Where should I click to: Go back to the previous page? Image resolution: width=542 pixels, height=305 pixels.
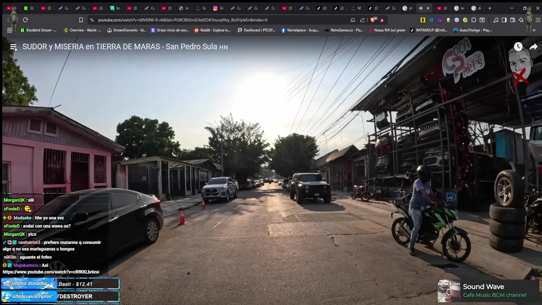click(x=8, y=20)
